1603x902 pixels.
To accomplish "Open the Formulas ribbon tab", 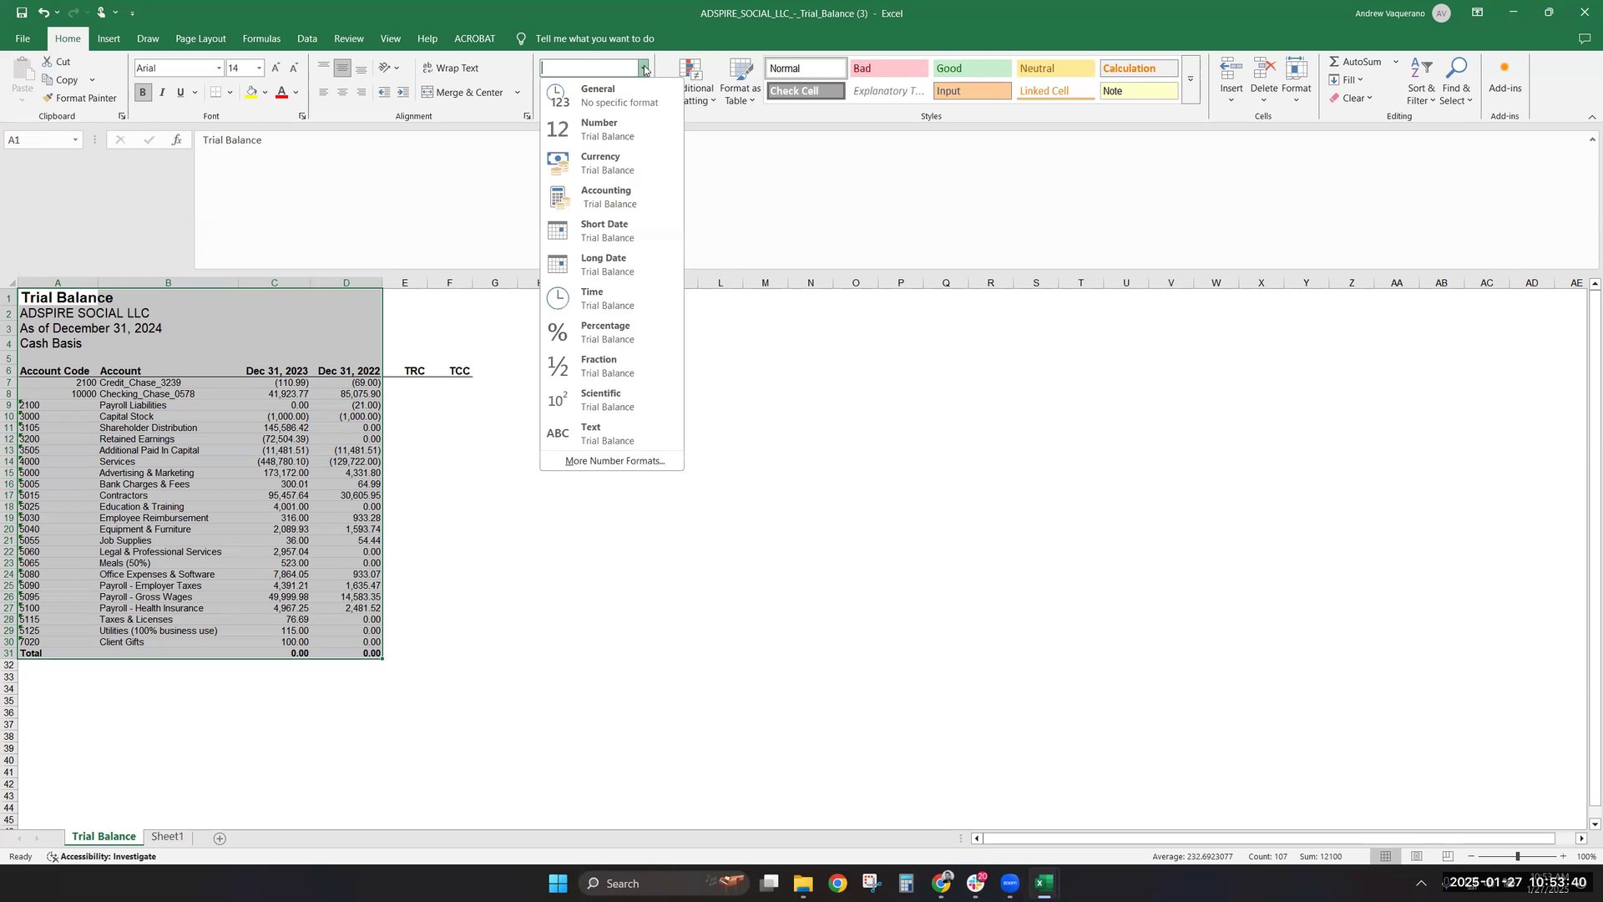I will [x=261, y=38].
